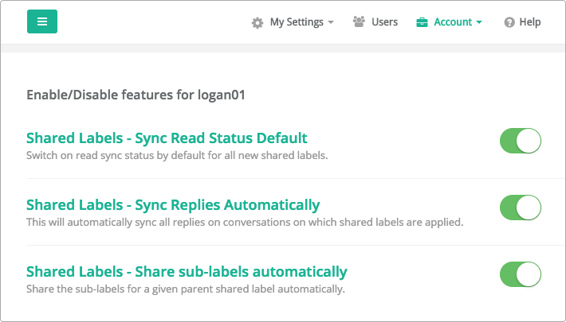Click the description about read sync status
This screenshot has width=566, height=322.
[x=177, y=156]
